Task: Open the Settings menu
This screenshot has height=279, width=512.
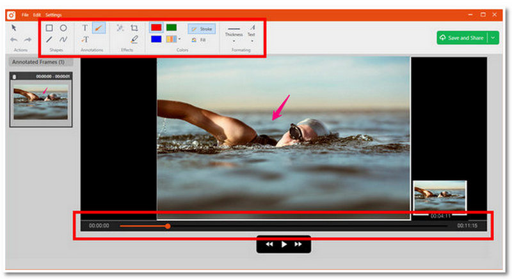Action: point(54,14)
